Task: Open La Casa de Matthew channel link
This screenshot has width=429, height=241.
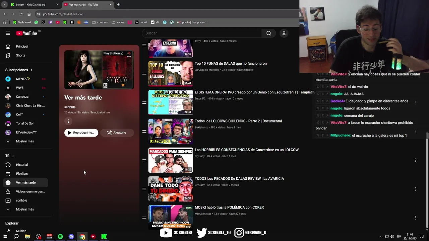Action: [207, 70]
